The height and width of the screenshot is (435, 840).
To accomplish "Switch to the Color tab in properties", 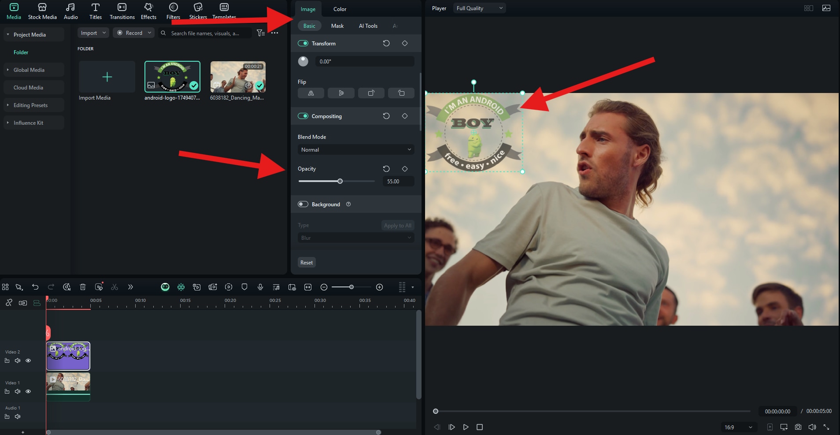I will (x=340, y=9).
